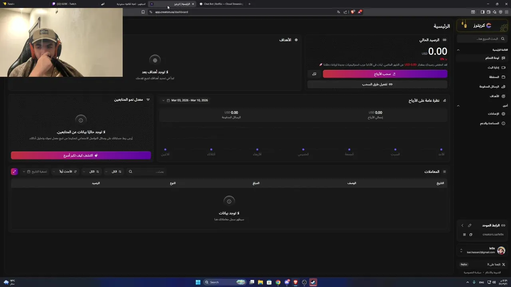Click the le9x profile avatar
The image size is (511, 287).
click(x=501, y=251)
